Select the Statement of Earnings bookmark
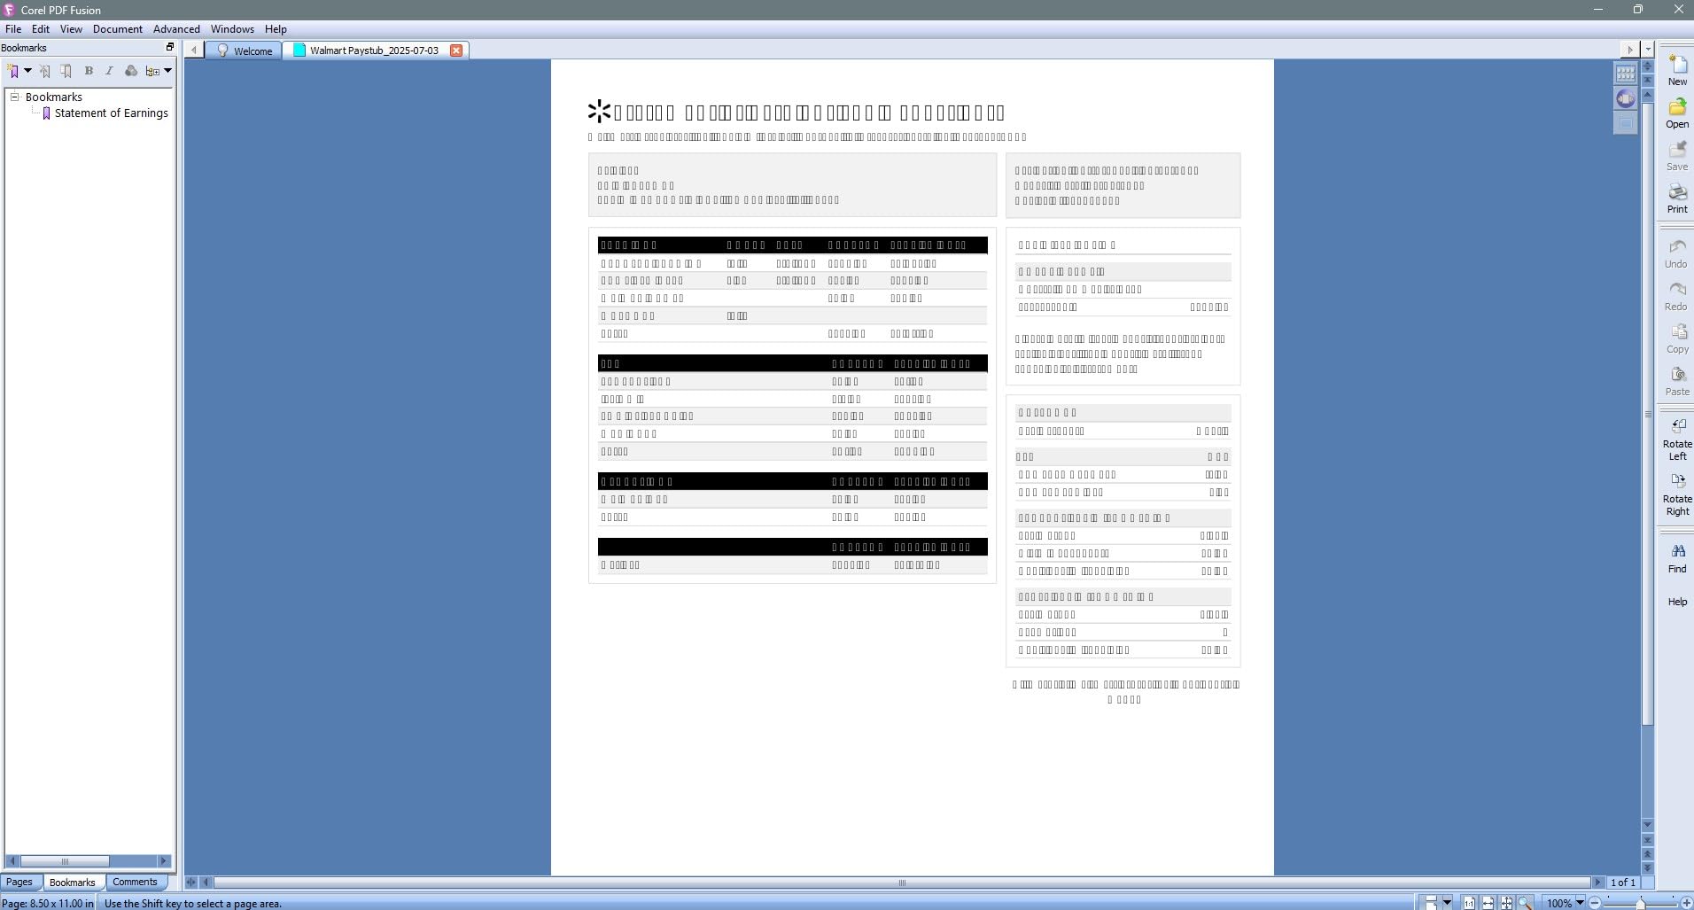The width and height of the screenshot is (1694, 910). pos(111,113)
